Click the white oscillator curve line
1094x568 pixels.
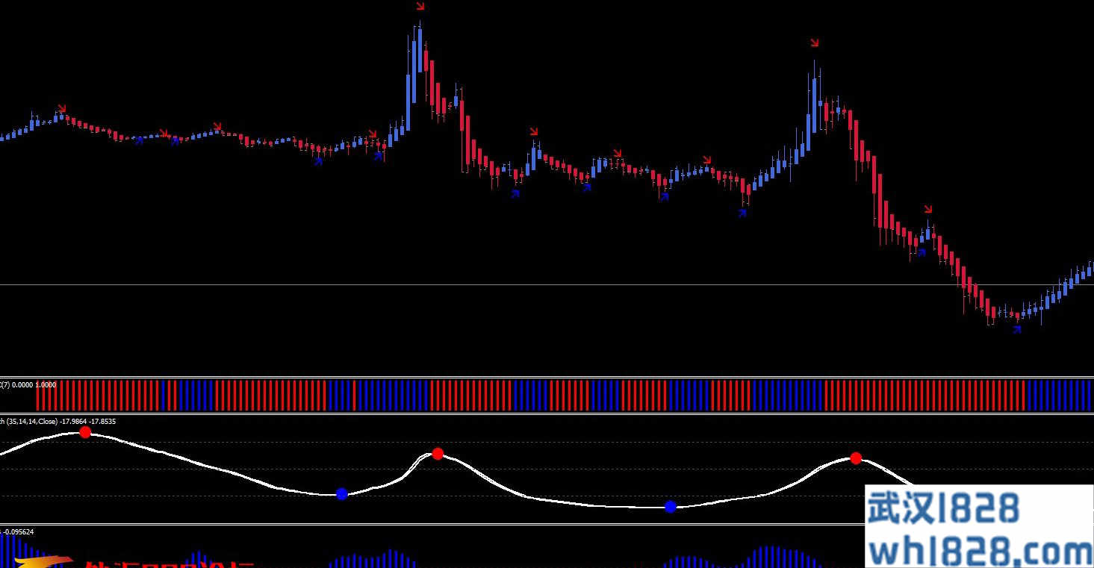(x=224, y=470)
